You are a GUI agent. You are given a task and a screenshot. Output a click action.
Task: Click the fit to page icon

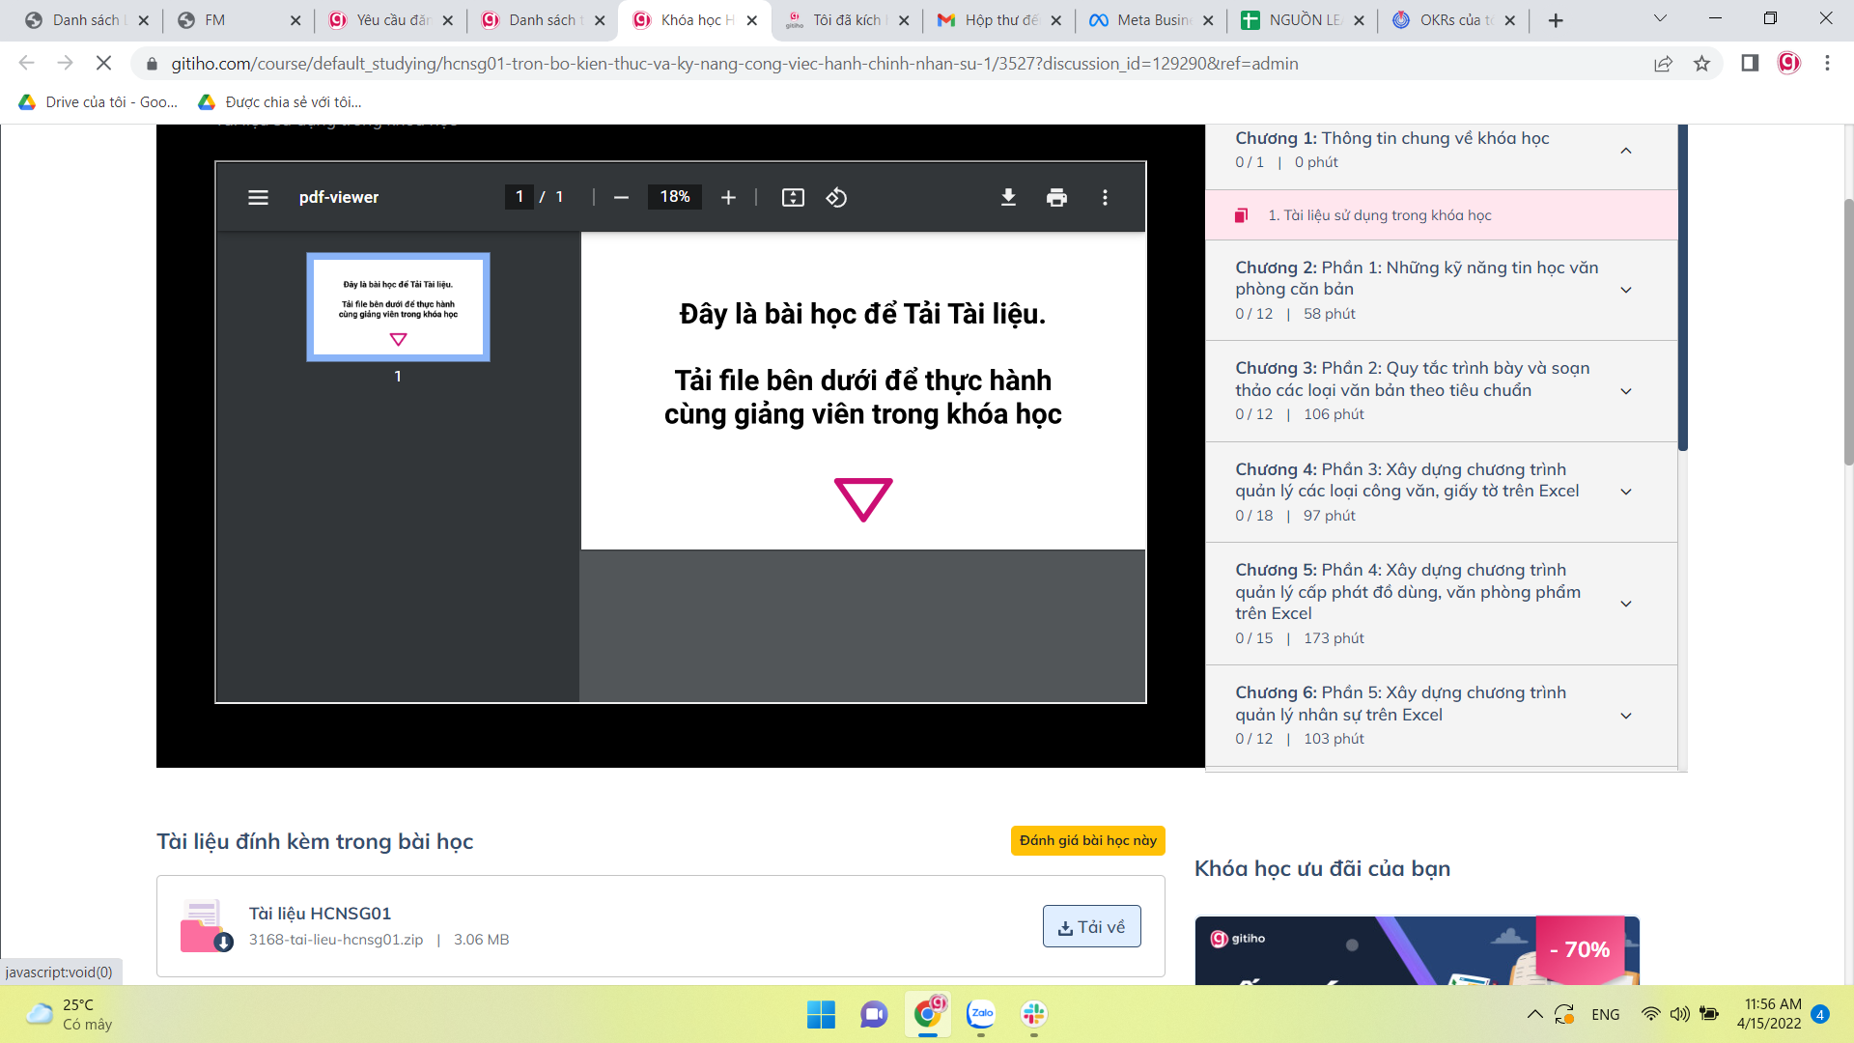click(793, 197)
